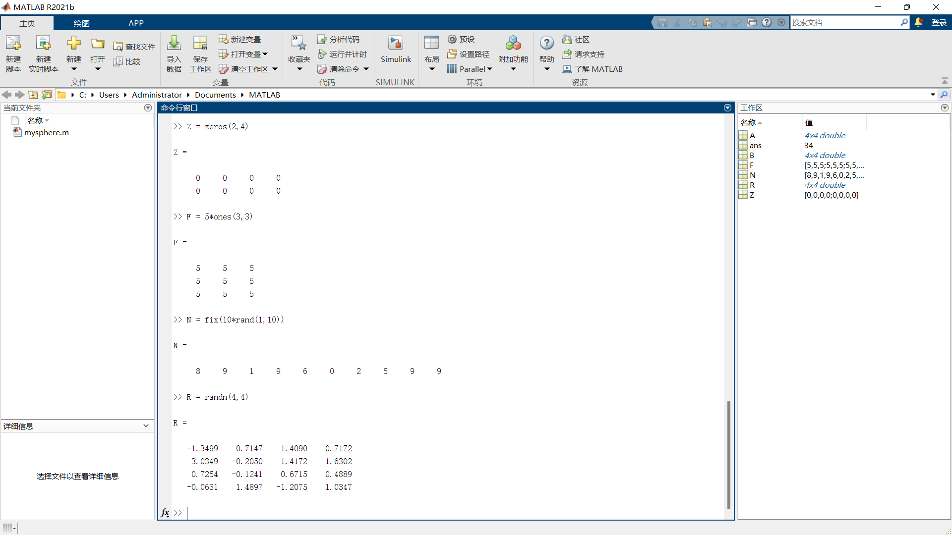Click Import Data (导入数据) icon
This screenshot has width=952, height=535.
coord(174,44)
